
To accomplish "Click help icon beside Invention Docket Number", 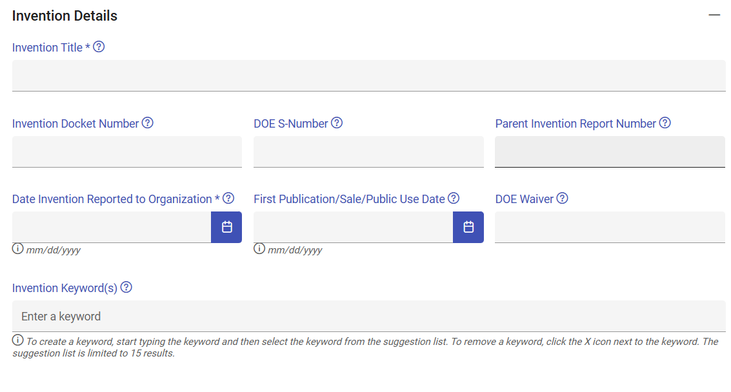I will 147,123.
